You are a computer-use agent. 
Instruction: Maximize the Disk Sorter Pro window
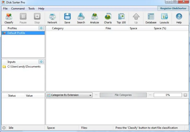(175, 2)
